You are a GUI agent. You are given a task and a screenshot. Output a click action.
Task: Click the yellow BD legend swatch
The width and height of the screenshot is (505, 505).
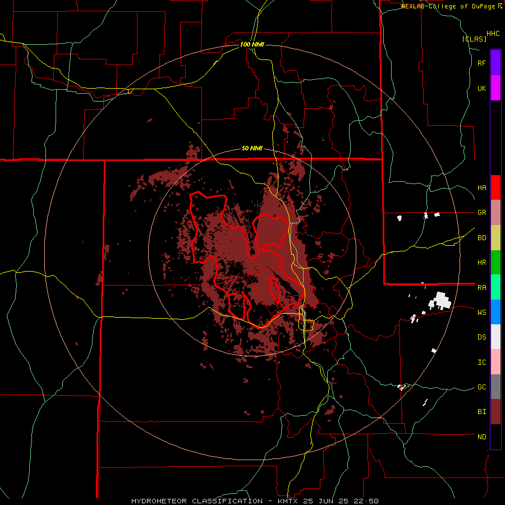pos(495,238)
